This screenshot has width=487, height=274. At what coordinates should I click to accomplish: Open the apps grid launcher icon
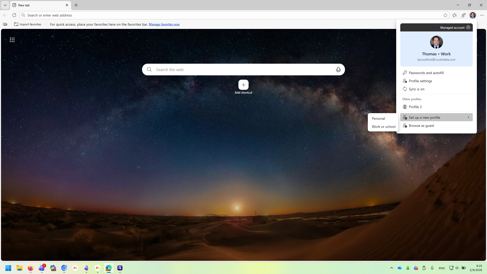[x=12, y=40]
